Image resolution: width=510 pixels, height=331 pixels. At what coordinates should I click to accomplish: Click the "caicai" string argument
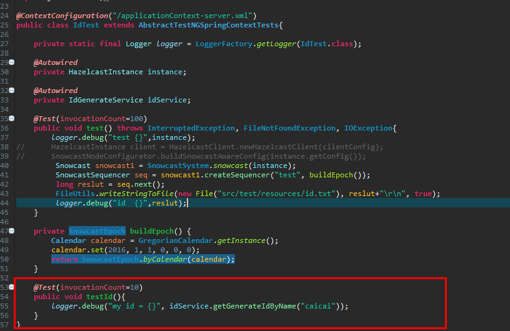(x=317, y=306)
